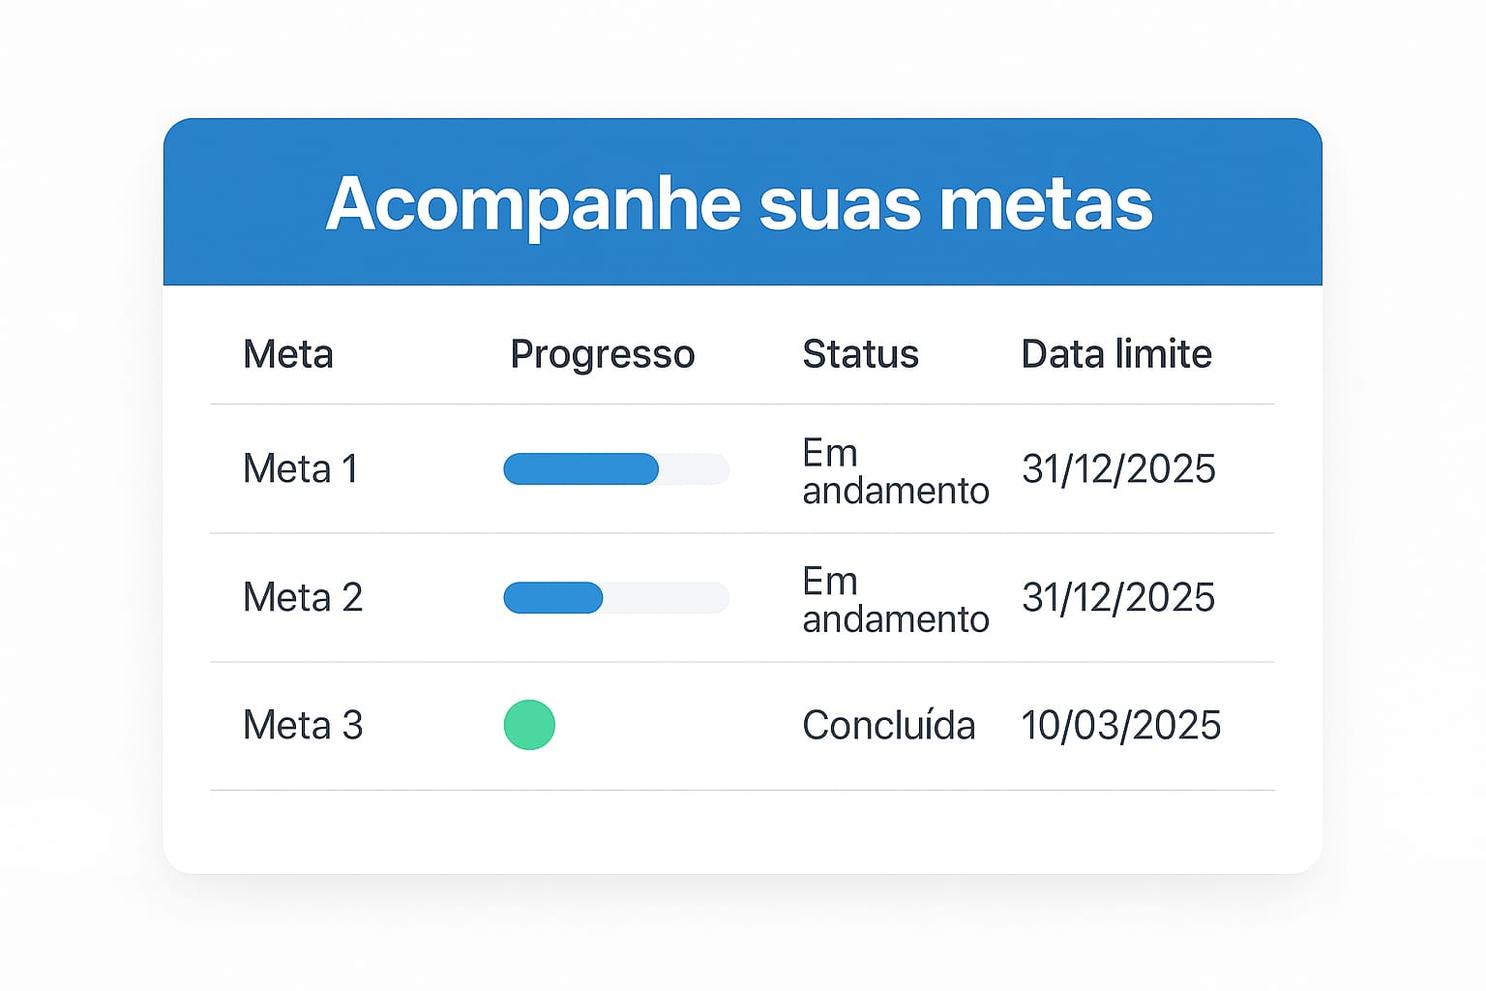Open the Meta 1 row name

pos(301,469)
